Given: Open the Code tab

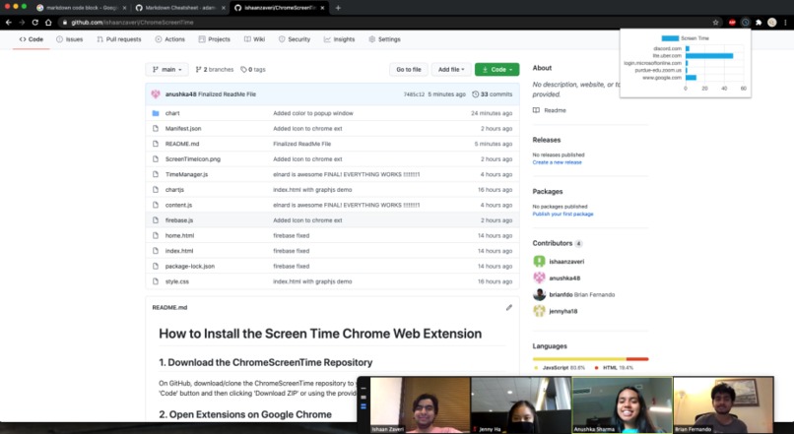Looking at the screenshot, I should 31,39.
